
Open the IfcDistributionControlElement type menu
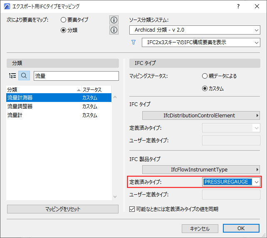pos(201,116)
